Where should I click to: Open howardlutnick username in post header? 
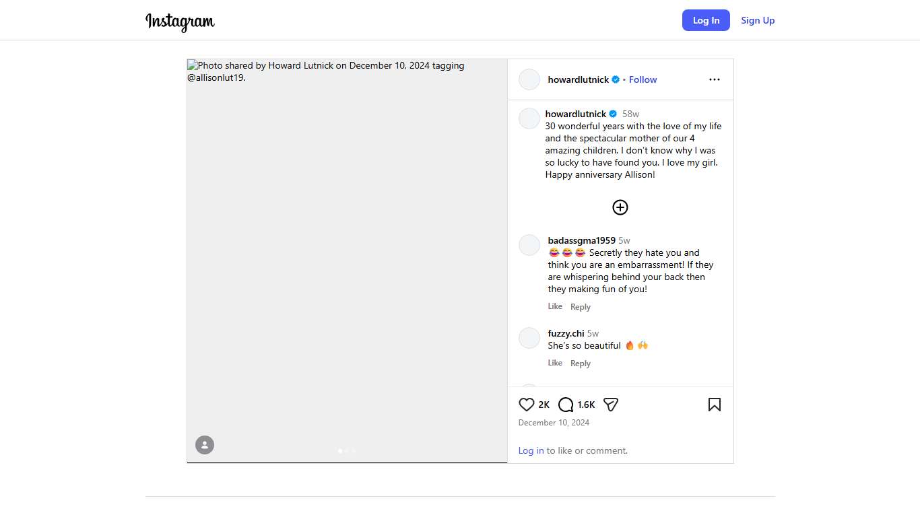[578, 79]
